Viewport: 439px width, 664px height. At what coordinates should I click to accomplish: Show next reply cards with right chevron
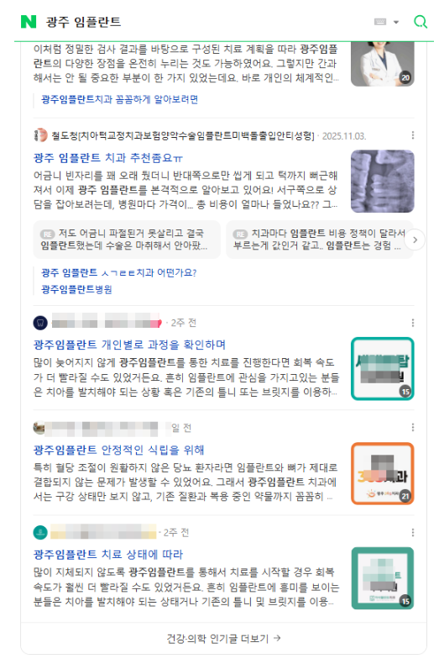pos(415,240)
